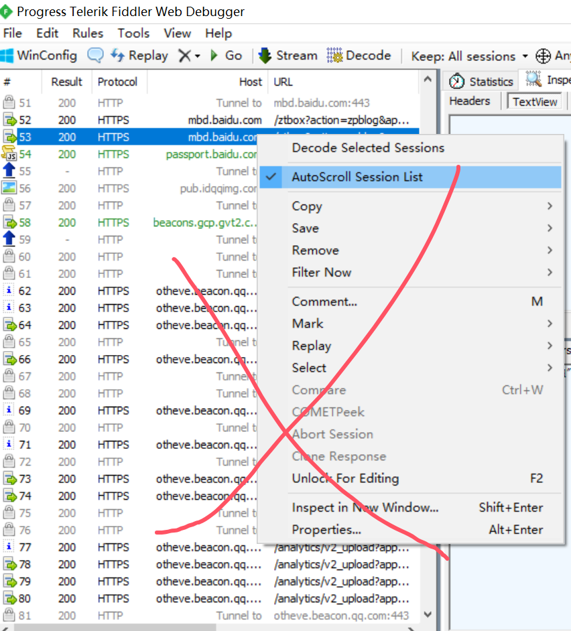Open the Edit menu
The width and height of the screenshot is (571, 631).
point(47,33)
